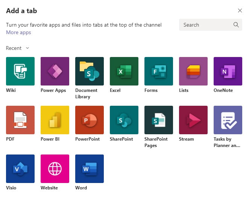Screen dimensions: 249x198
Task: Choose the Document Library icon
Action: click(x=90, y=71)
